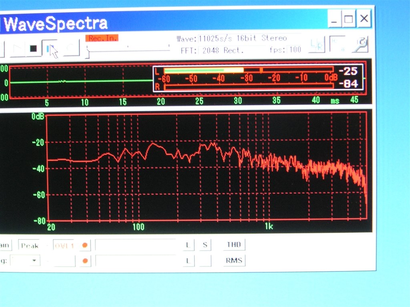410x307 pixels.
Task: Click the L button in upper row
Action: pos(188,245)
